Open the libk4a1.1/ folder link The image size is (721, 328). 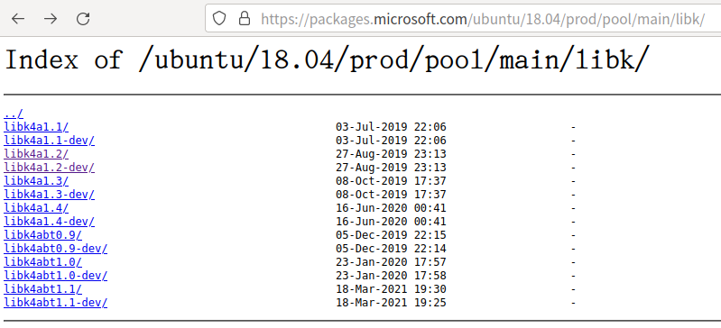coord(36,127)
